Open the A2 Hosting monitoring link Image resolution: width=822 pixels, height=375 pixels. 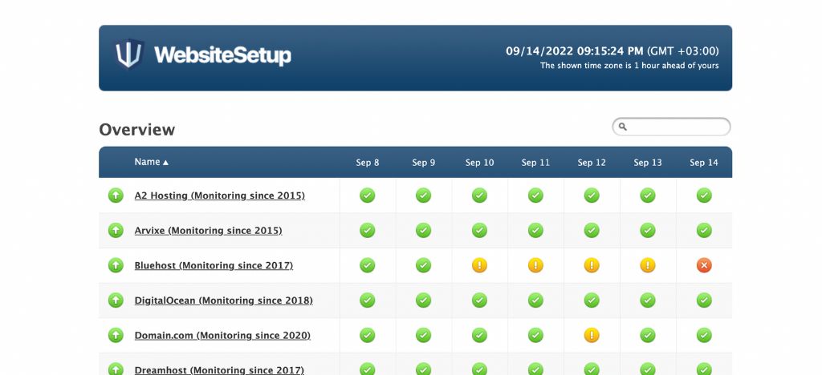point(219,196)
